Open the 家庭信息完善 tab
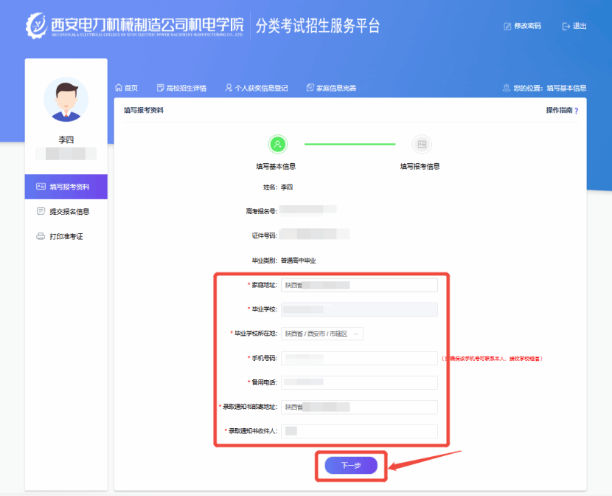The height and width of the screenshot is (496, 612). point(331,88)
